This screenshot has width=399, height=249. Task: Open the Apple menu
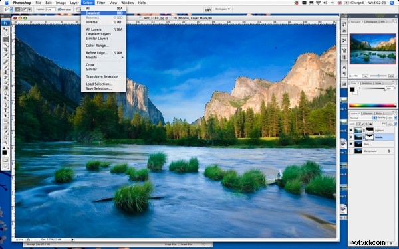[x=7, y=3]
